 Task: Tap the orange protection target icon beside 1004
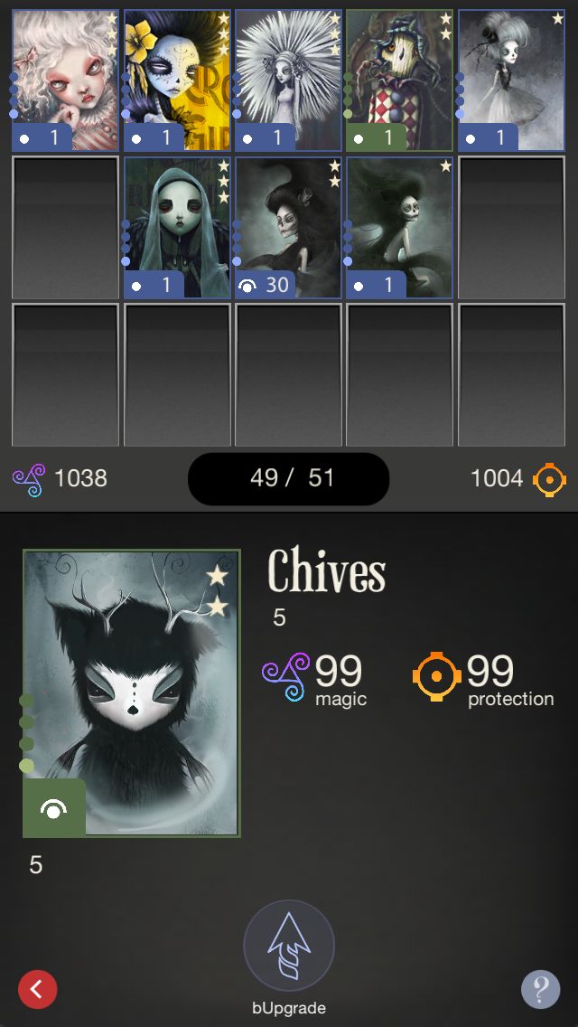tap(549, 479)
